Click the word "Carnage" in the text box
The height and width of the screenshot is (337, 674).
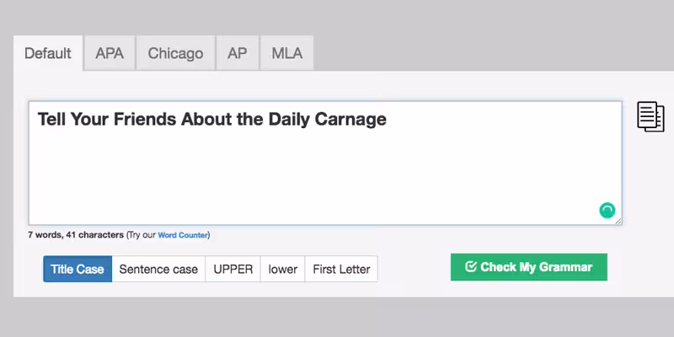[x=350, y=120]
